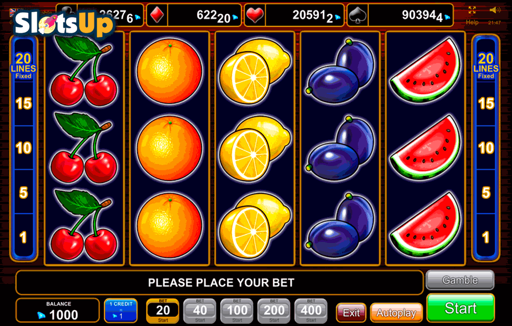Image resolution: width=512 pixels, height=326 pixels.
Task: Open the Help link
Action: coord(472,22)
